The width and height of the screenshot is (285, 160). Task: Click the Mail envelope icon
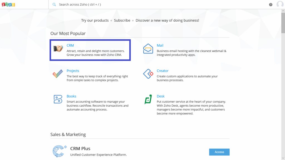coord(148,49)
